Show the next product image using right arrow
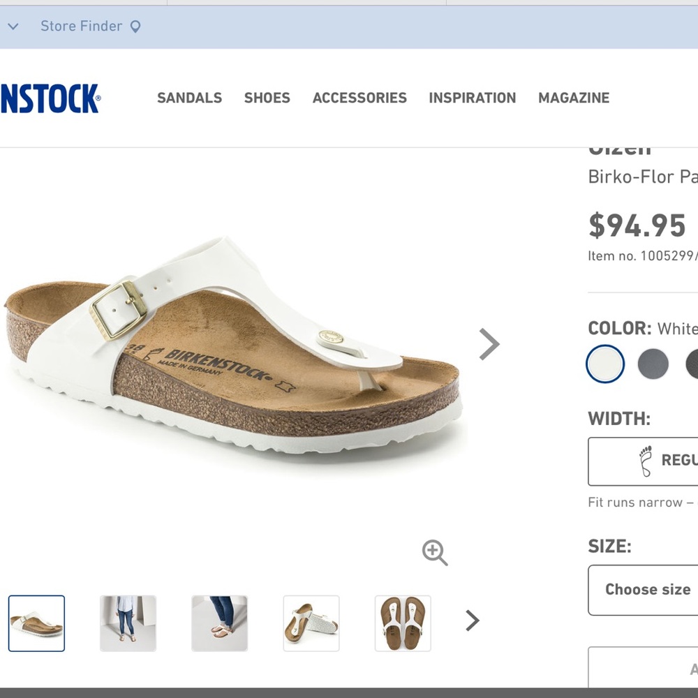698x698 pixels. (x=489, y=343)
